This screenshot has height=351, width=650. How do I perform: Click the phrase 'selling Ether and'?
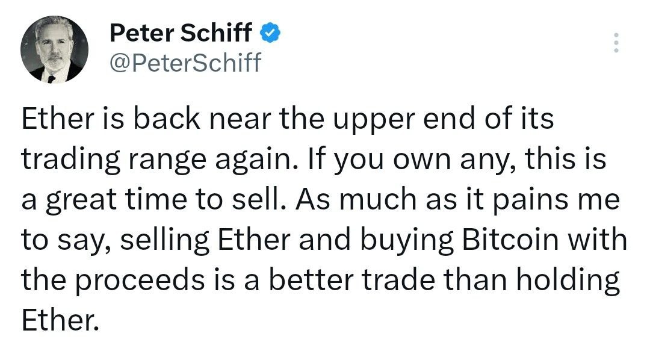tap(235, 241)
